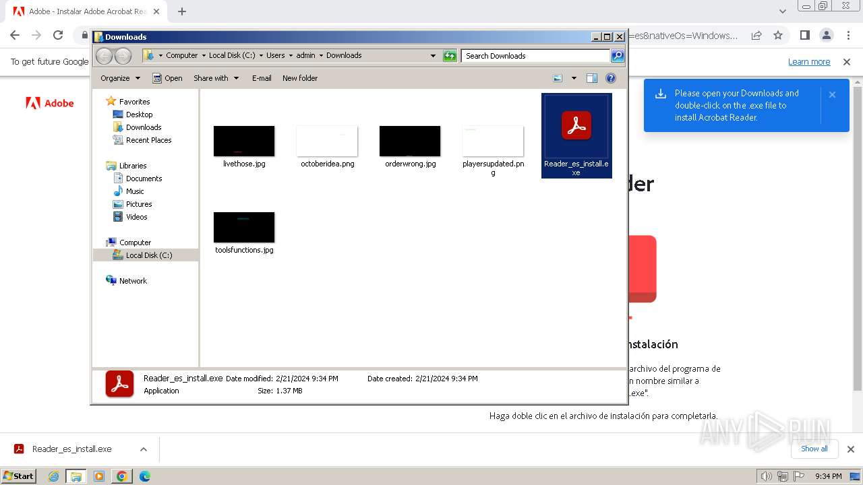863x485 pixels.
Task: Open Libraries in the navigation pane
Action: coord(133,166)
